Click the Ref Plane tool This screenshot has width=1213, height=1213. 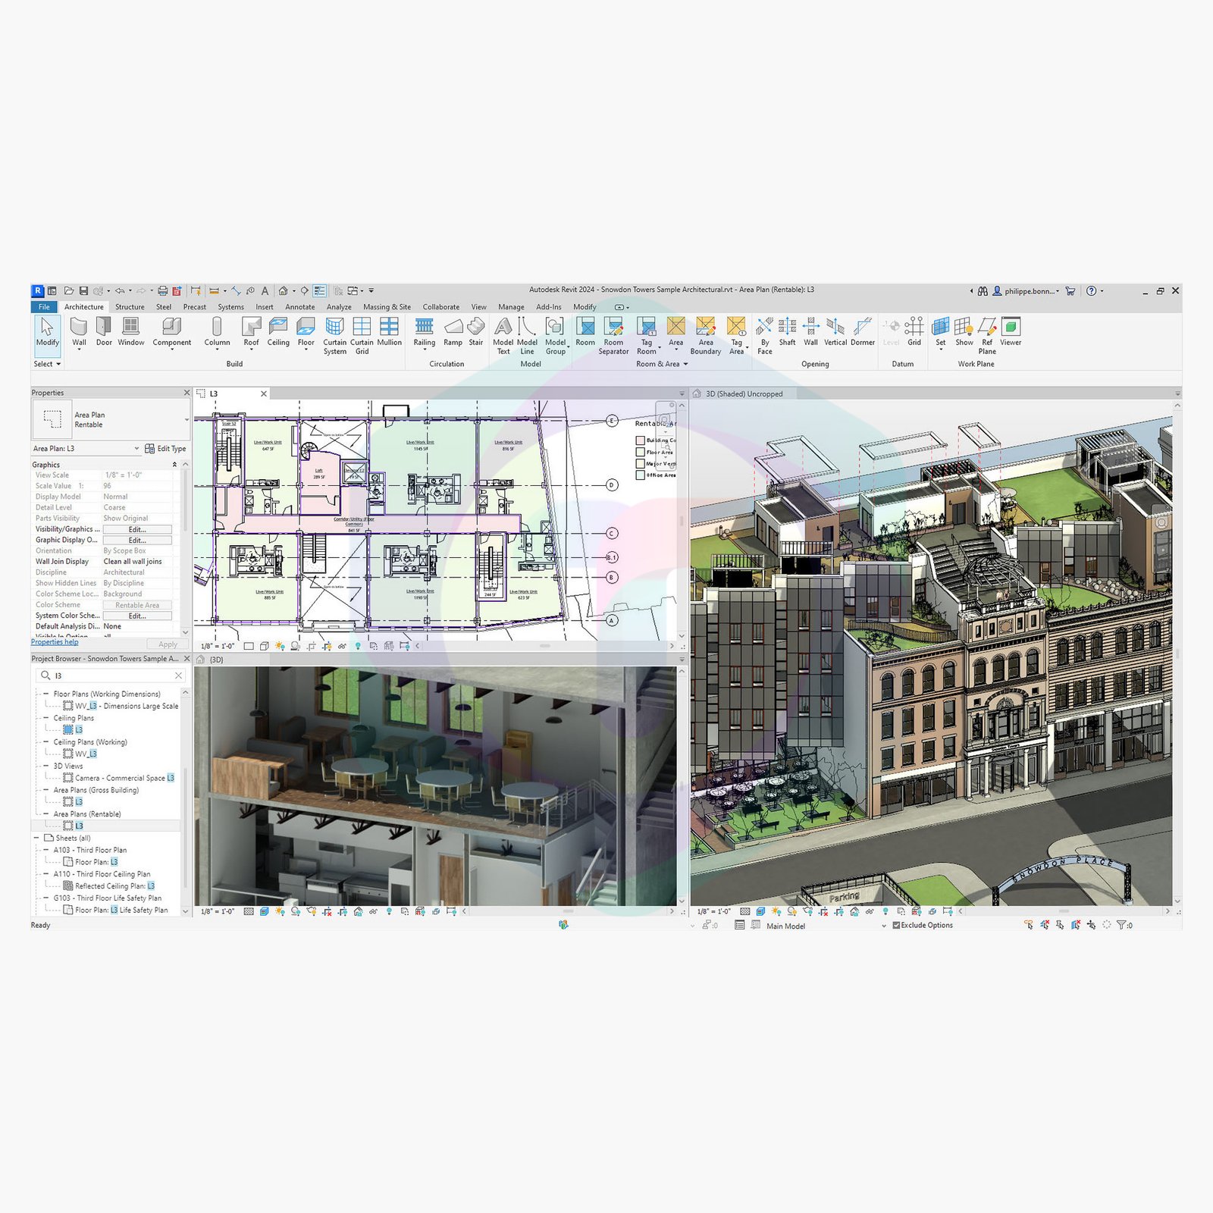987,336
